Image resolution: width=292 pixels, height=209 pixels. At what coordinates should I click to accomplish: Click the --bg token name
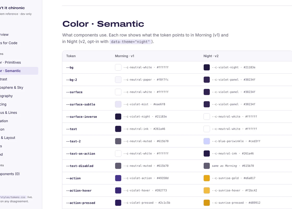point(70,68)
